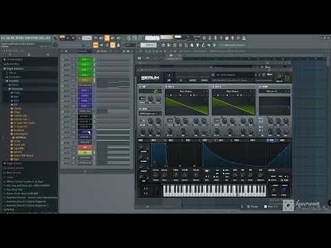
Task: Toggle typing keyboard to piano (orange icon)
Action: coord(96,45)
